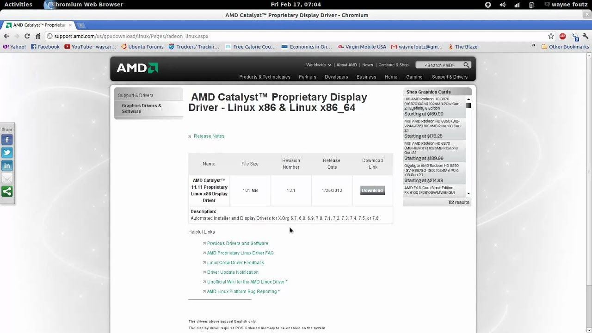Open the clock showing Fri Feb 17, 07:04

[296, 5]
